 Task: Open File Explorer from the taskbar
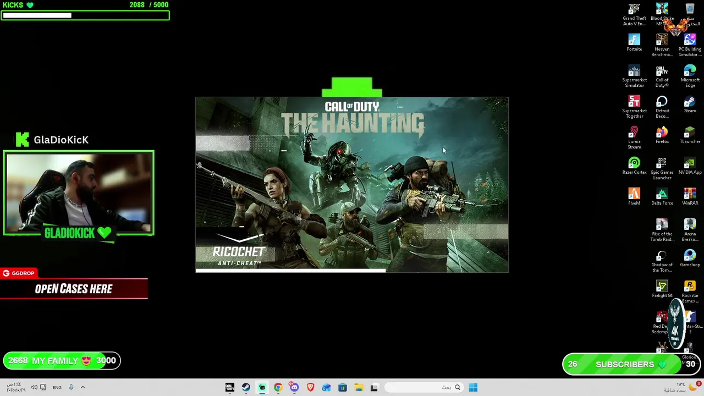[x=359, y=387]
